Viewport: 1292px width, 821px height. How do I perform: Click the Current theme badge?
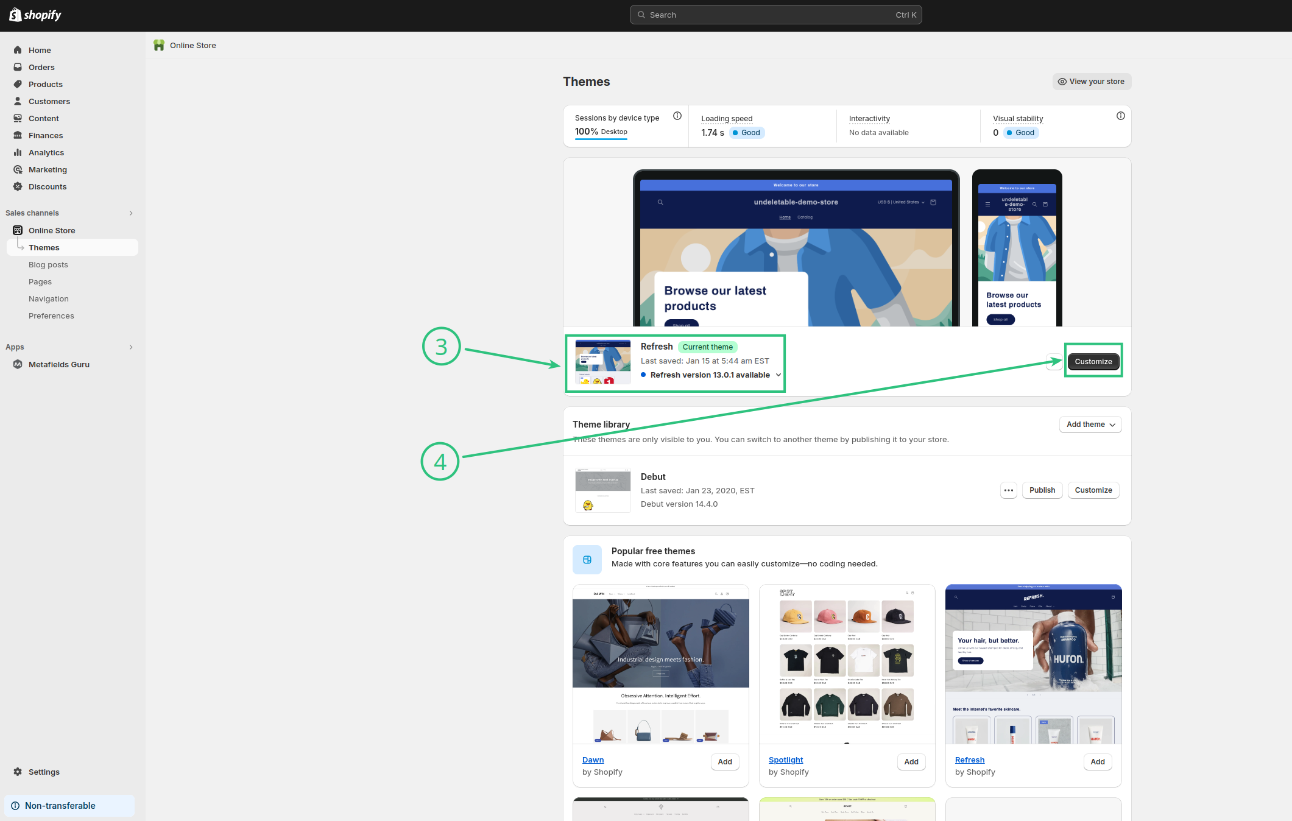pyautogui.click(x=708, y=347)
